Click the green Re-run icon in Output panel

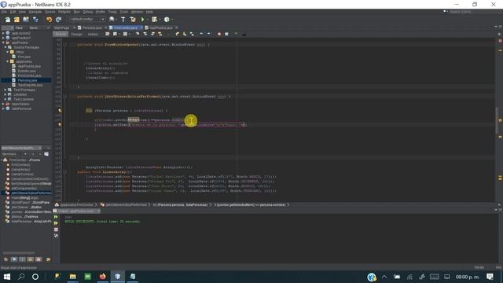[x=56, y=217]
